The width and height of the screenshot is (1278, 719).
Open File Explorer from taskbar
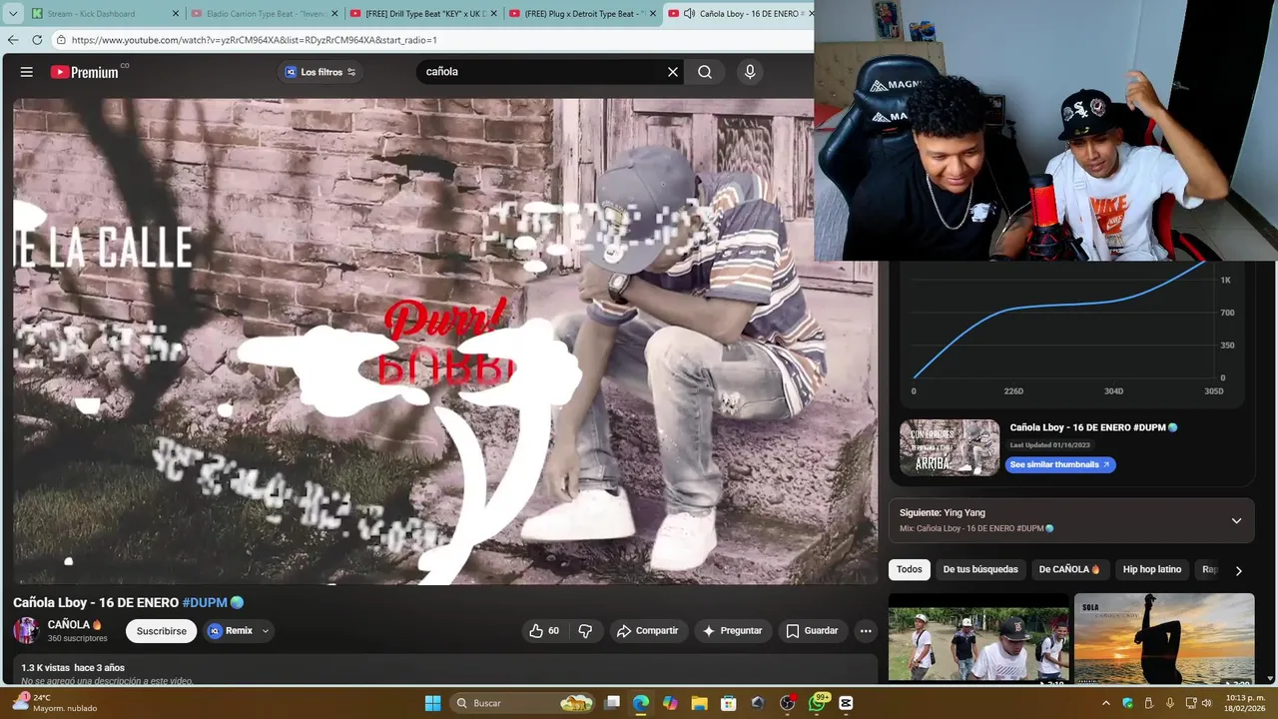pyautogui.click(x=699, y=703)
